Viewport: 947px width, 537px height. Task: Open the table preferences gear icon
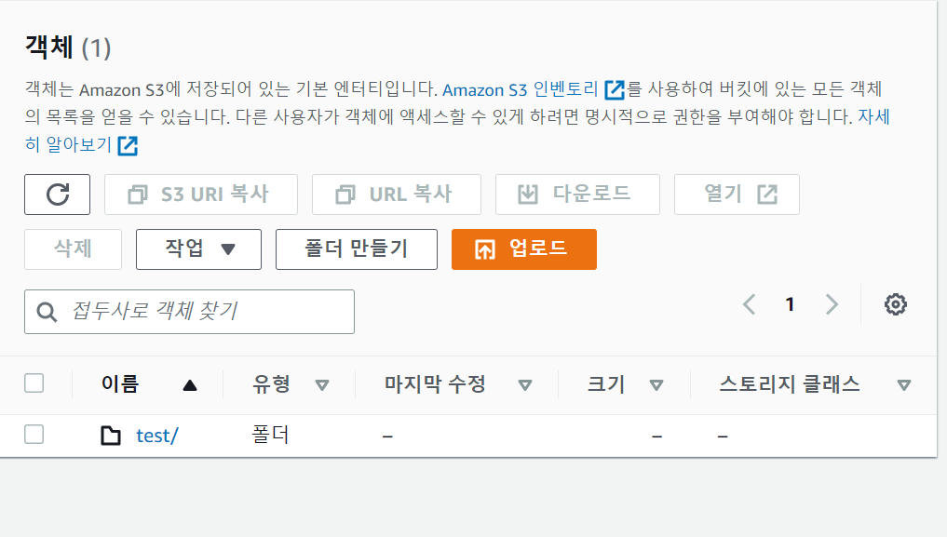point(895,303)
